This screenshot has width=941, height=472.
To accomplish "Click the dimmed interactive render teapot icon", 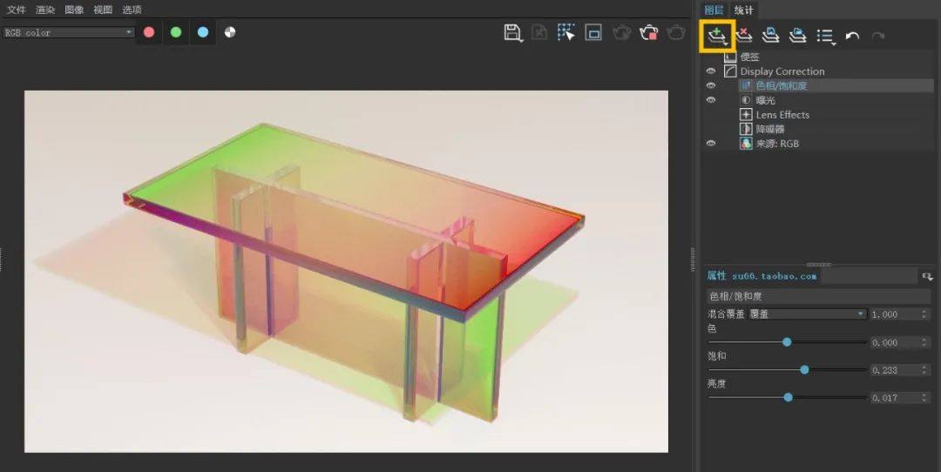I will [621, 33].
